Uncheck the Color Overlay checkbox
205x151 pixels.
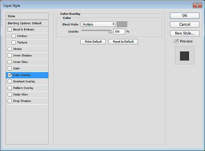pyautogui.click(x=10, y=75)
